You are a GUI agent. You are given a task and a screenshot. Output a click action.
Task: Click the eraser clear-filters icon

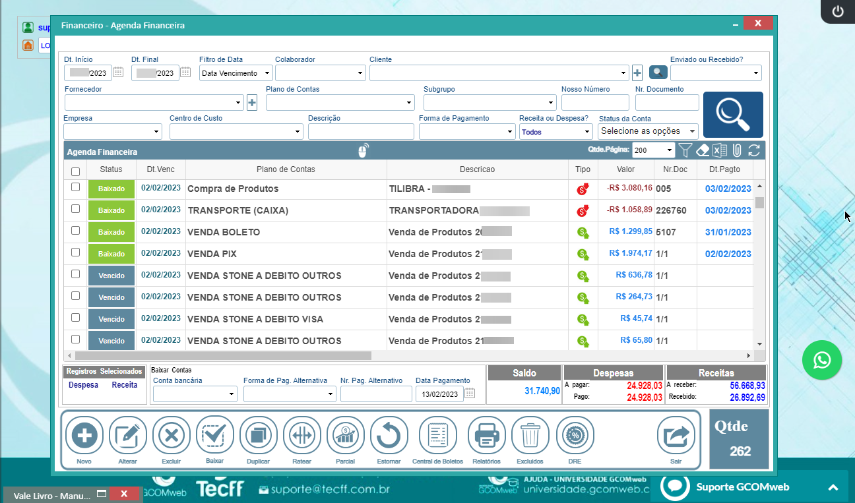point(703,150)
